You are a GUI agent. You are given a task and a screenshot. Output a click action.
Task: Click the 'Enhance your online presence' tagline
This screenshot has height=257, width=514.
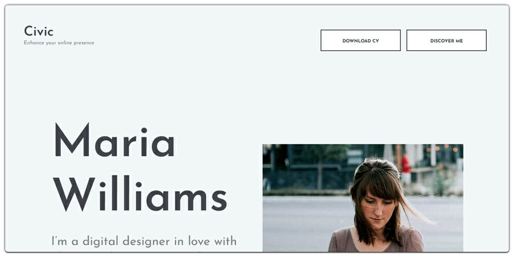coord(59,43)
